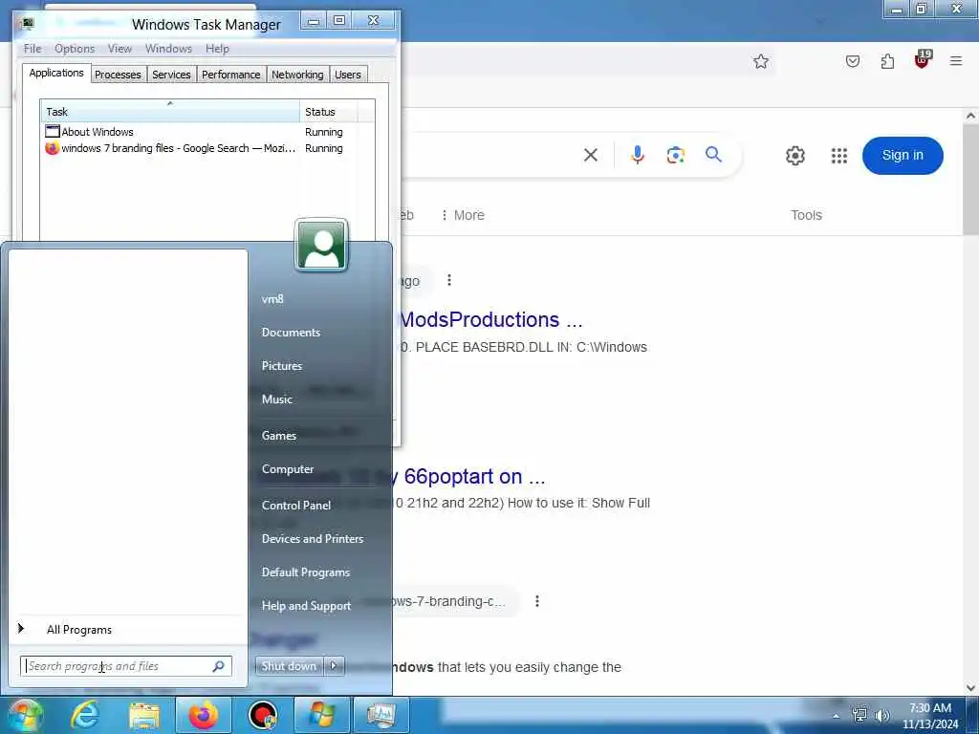Open three-dot menu beside ModsProductions result
The image size is (979, 734).
click(x=449, y=280)
